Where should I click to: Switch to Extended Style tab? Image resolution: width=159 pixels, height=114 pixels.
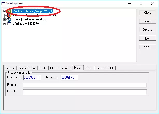tap(105, 68)
